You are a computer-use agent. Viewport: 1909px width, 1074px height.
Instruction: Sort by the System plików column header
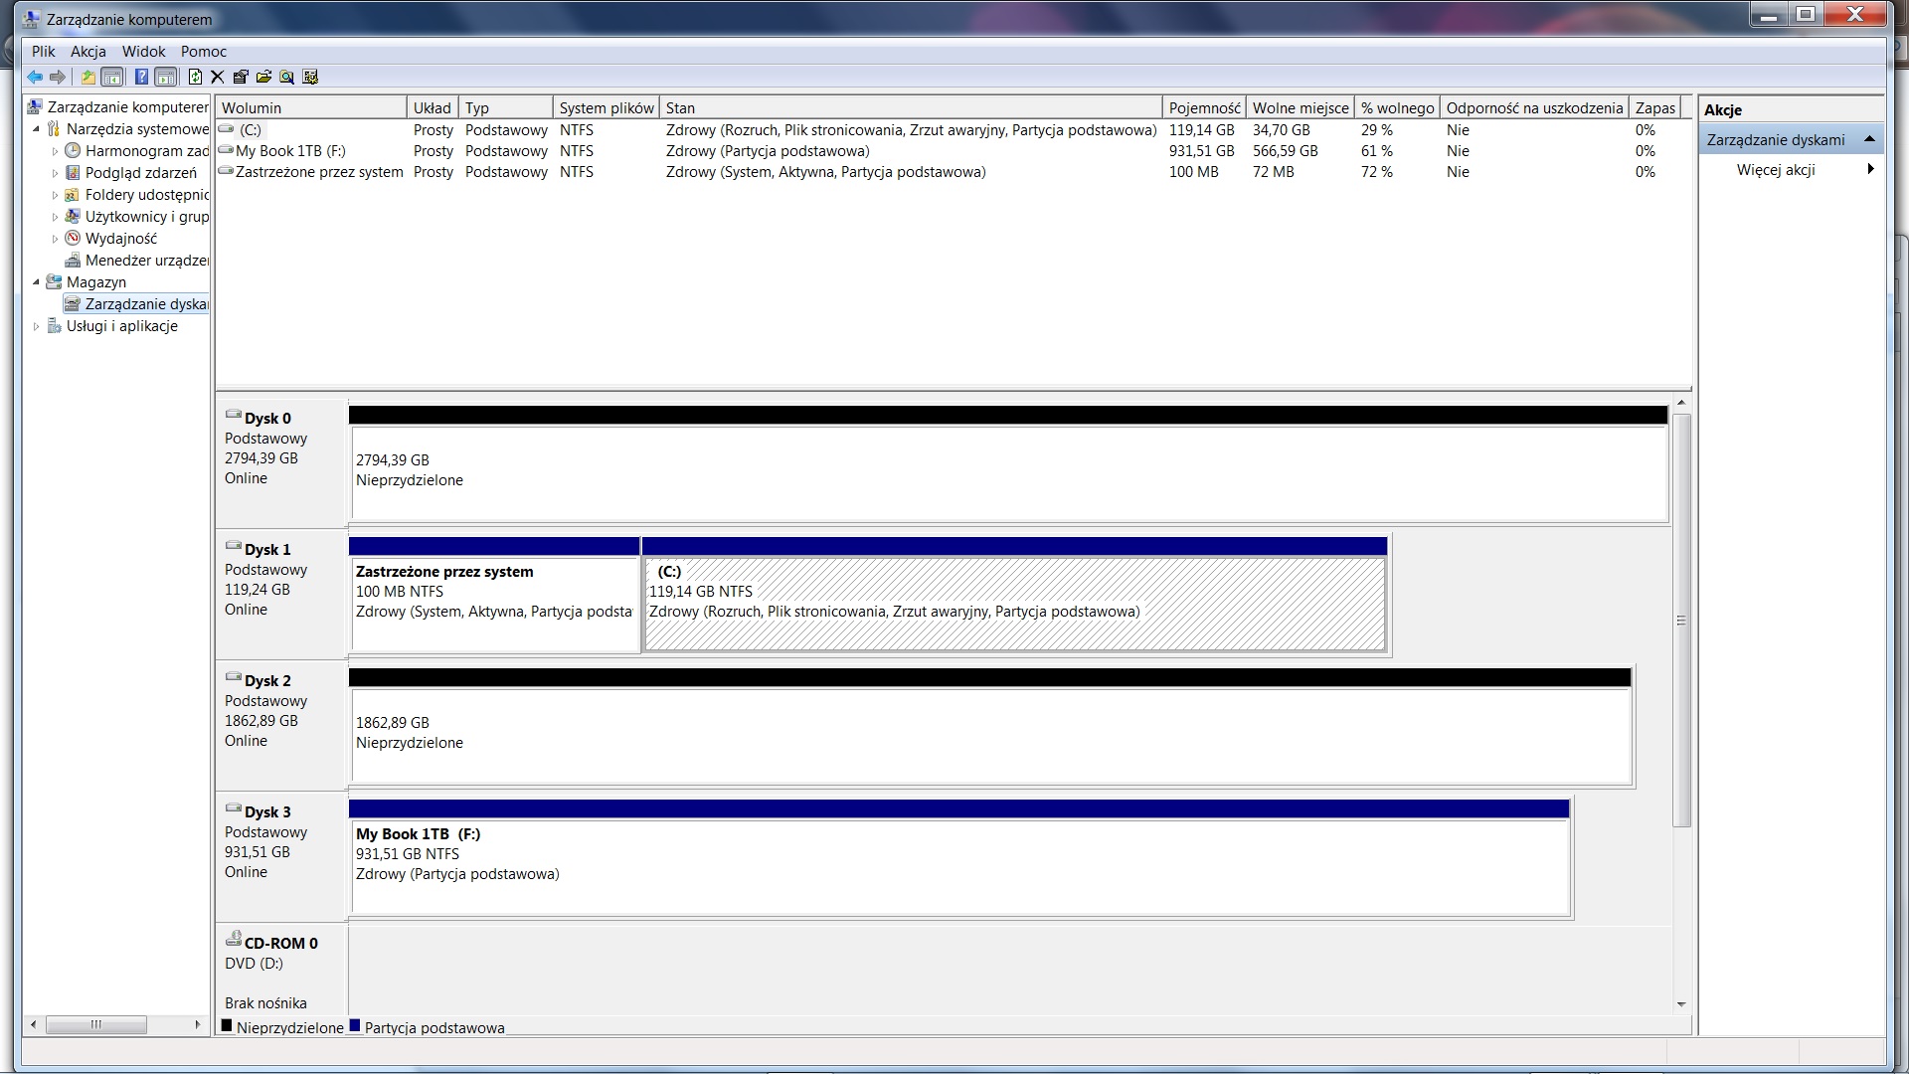point(606,107)
